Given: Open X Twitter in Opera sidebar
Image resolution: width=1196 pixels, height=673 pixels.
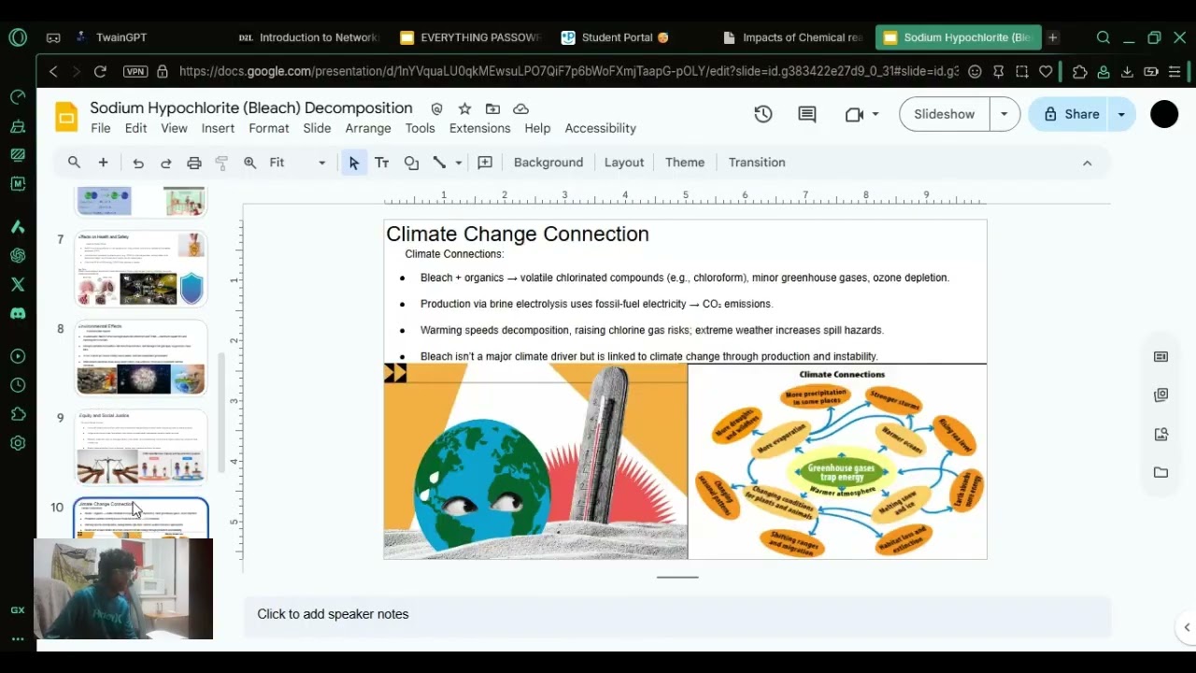Looking at the screenshot, I should [18, 284].
